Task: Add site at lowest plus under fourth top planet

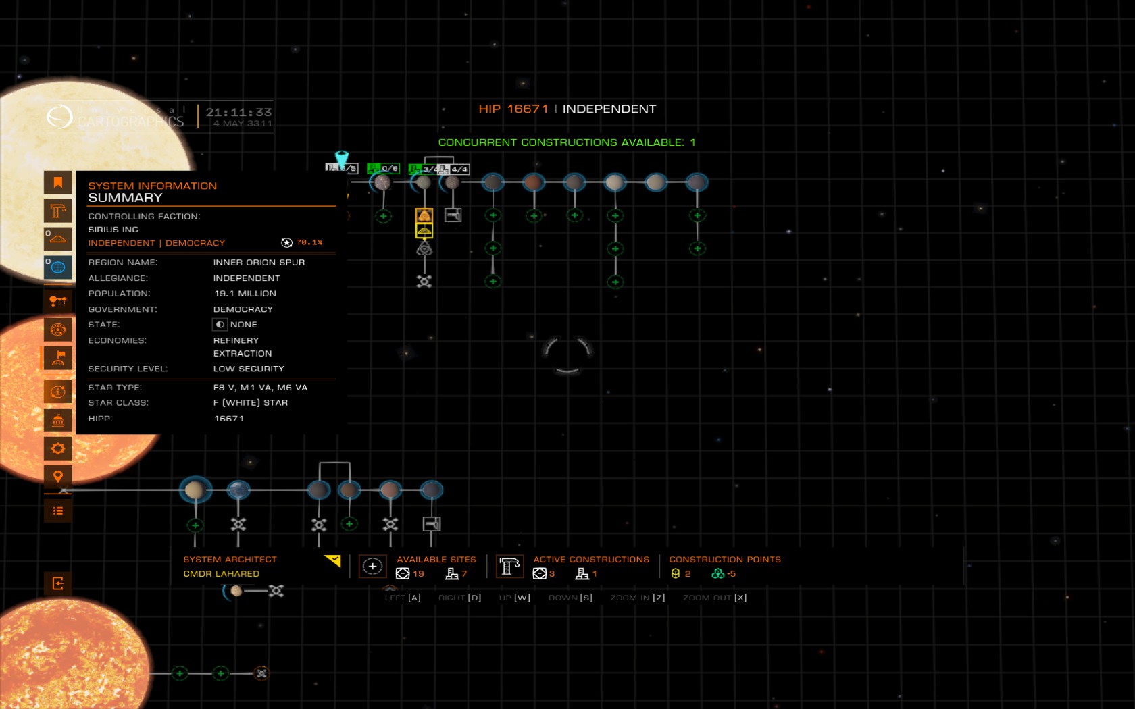Action: 493,281
